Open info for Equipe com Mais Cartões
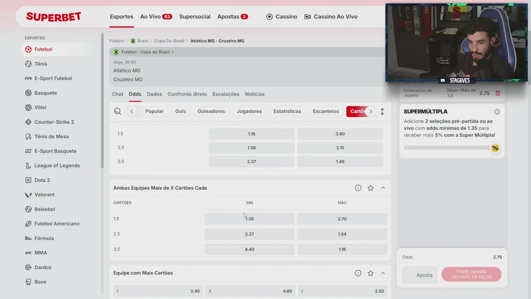The height and width of the screenshot is (299, 531). tap(358, 273)
